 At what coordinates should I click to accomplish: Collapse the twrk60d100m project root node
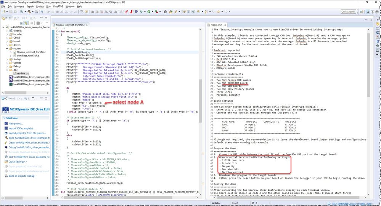click(x=3, y=27)
